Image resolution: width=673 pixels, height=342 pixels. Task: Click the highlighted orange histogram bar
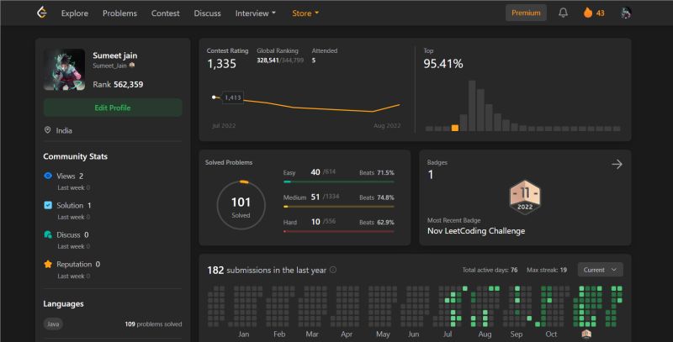click(455, 128)
